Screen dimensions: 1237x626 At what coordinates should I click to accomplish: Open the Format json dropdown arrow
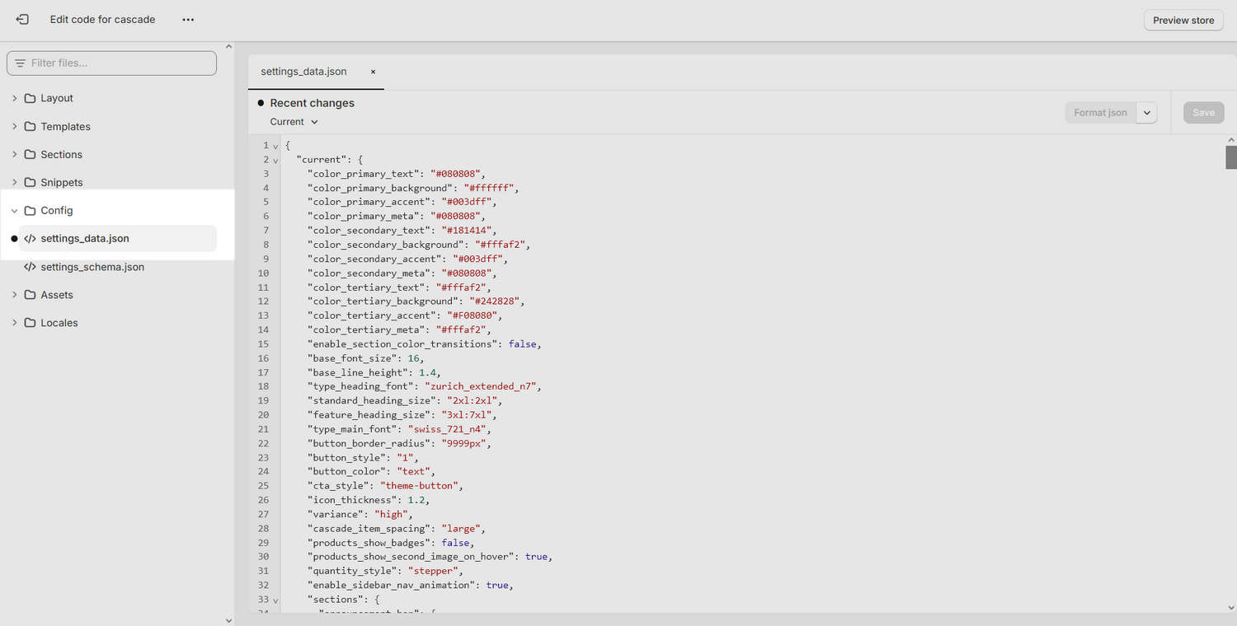(x=1147, y=113)
